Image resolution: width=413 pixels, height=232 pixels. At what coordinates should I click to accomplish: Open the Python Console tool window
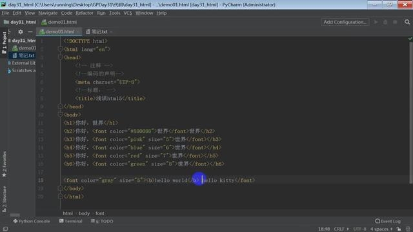(x=32, y=221)
